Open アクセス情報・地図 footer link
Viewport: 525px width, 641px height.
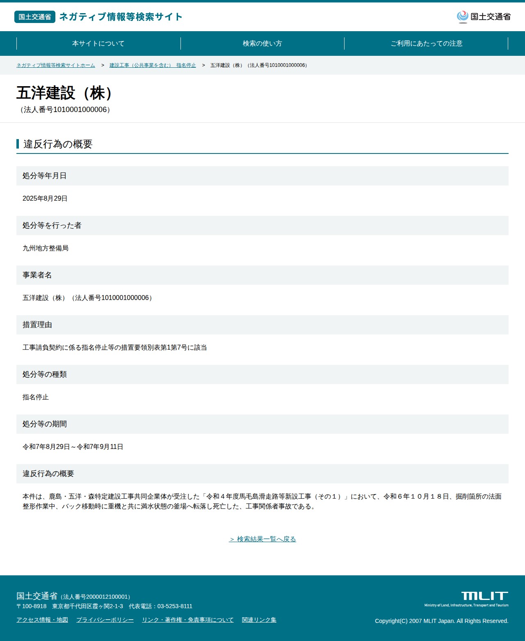(42, 620)
